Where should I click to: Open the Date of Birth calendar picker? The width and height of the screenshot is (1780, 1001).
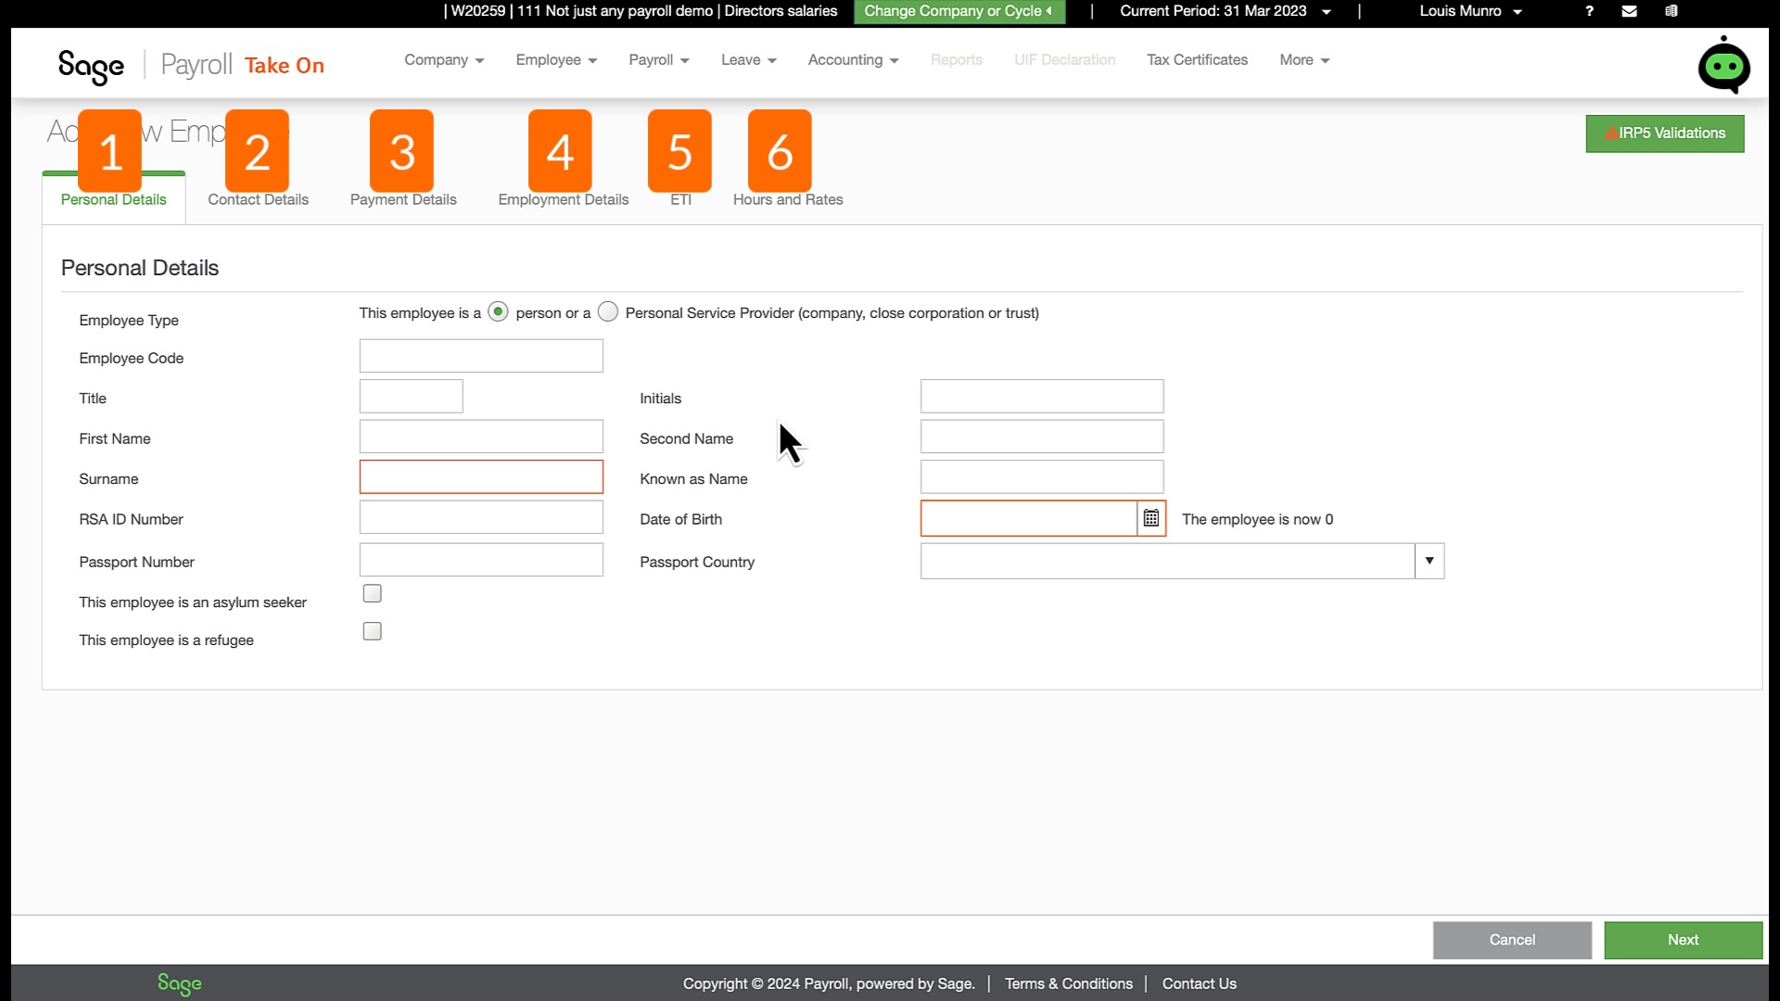pos(1151,518)
